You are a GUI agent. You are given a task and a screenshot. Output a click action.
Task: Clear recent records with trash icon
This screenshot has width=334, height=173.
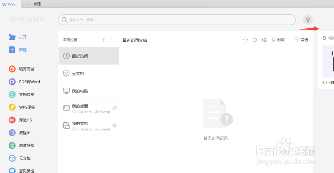pyautogui.click(x=245, y=40)
